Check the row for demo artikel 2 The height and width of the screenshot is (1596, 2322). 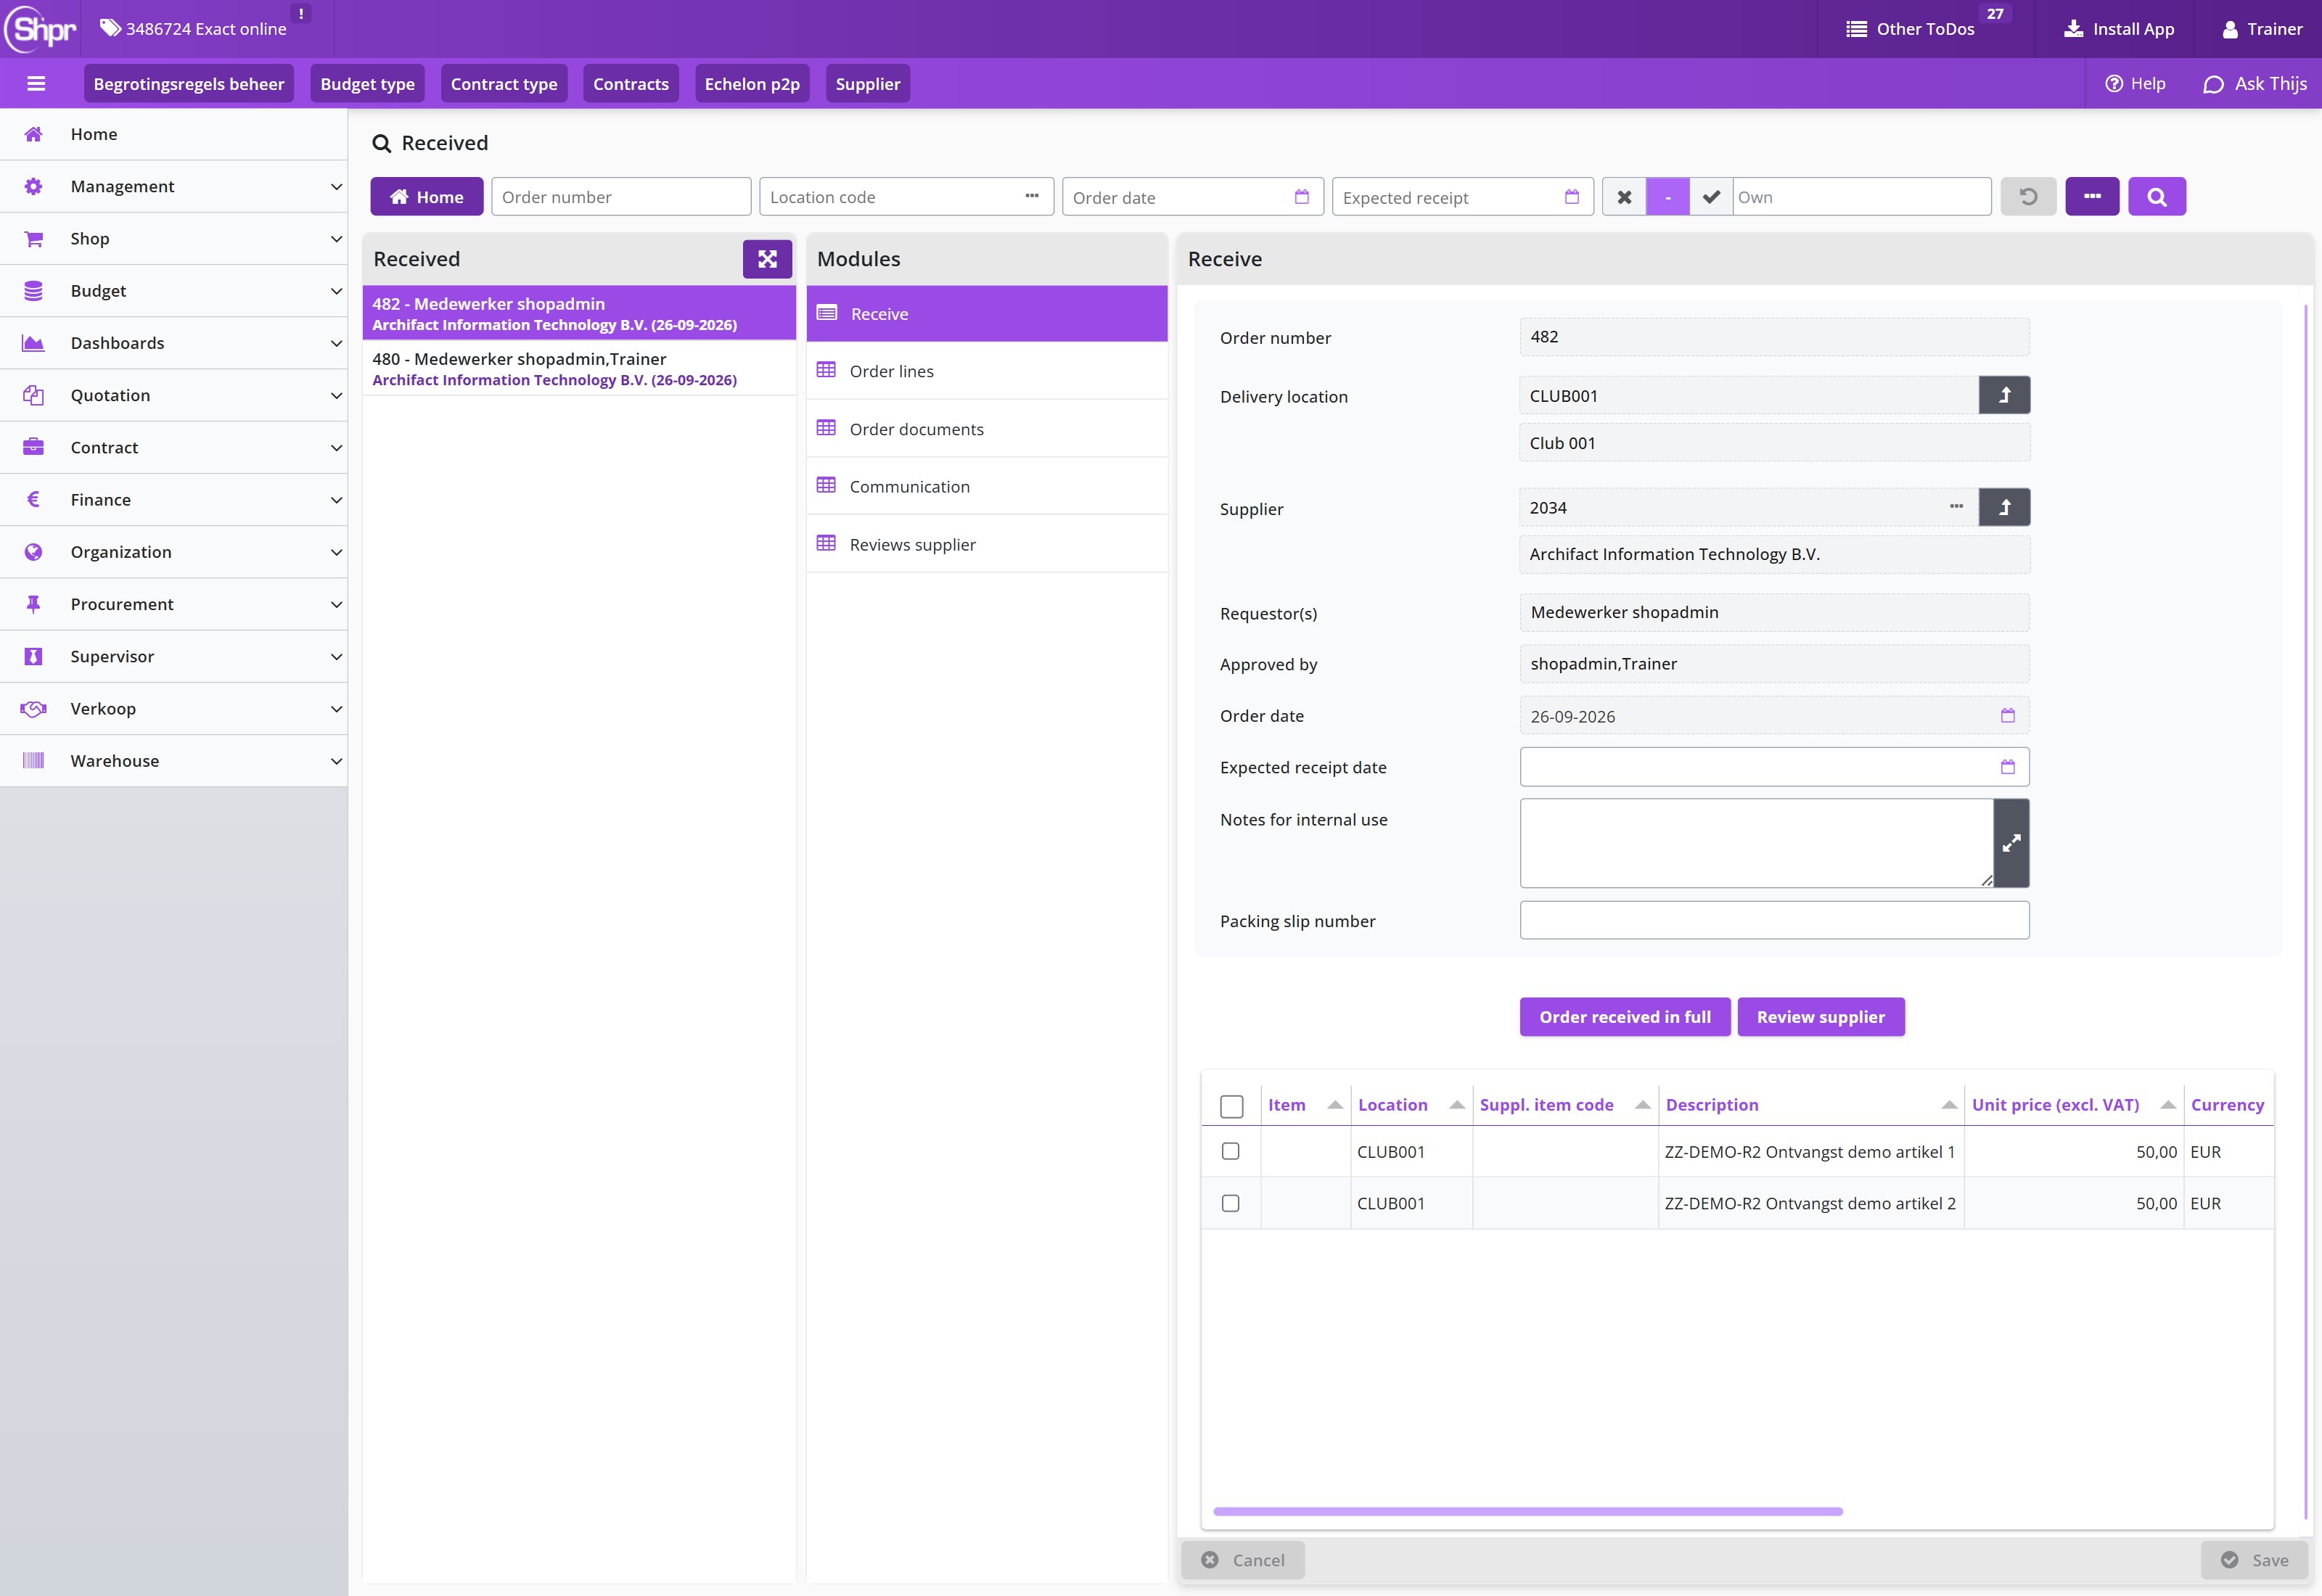pos(1230,1204)
